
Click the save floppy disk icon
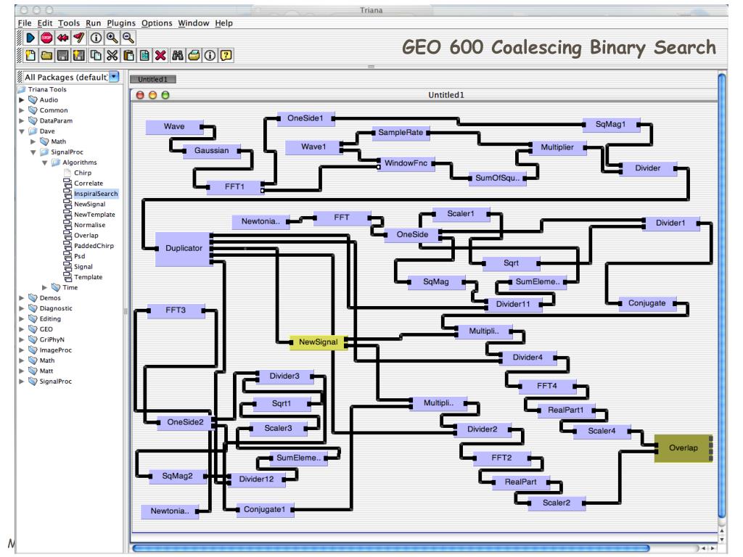[62, 55]
